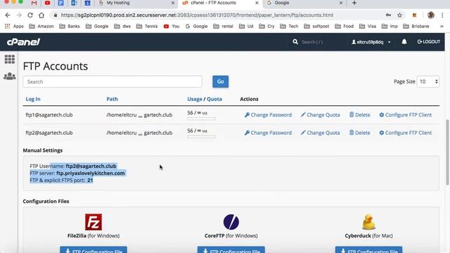Open the Chrome profile avatar
This screenshot has width=450, height=253.
coord(431,15)
